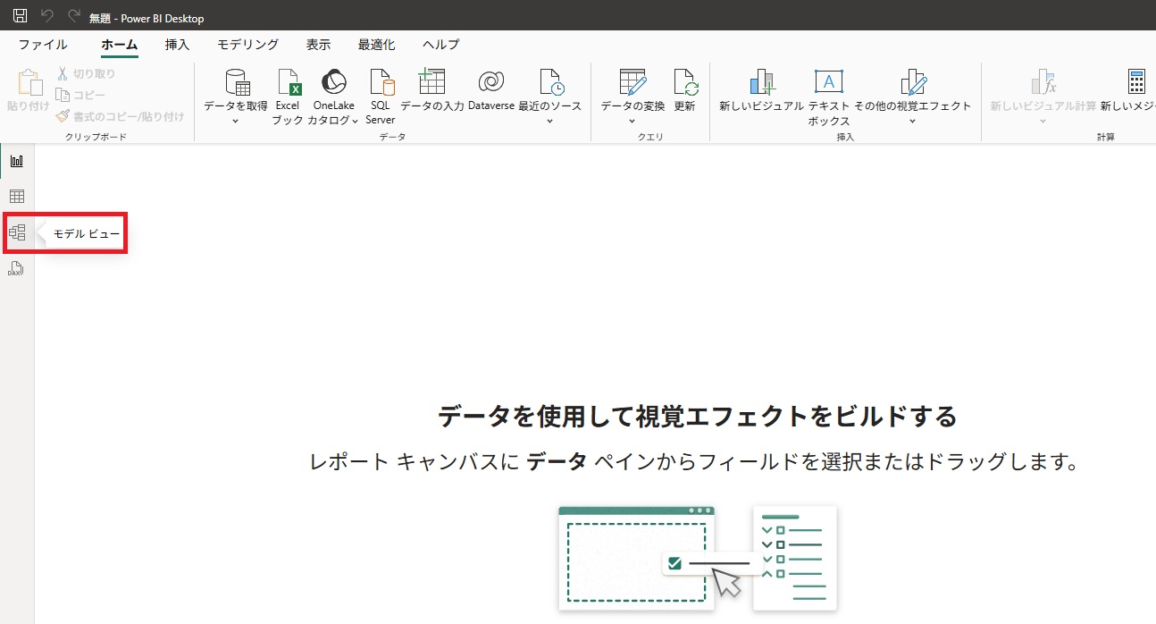This screenshot has height=624, width=1156.
Task: Expand the その他の視覚エフェクト dropdown arrow
Action: pos(912,121)
